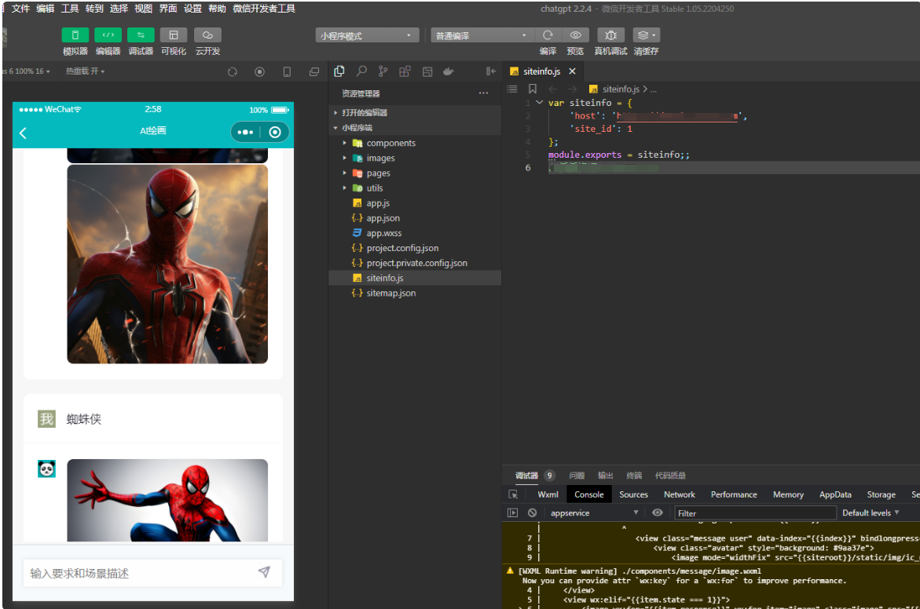Open the source control branch icon

pos(383,71)
